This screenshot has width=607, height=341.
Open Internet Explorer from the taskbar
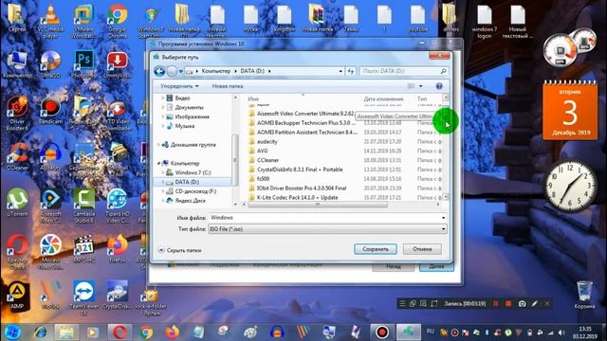(x=40, y=332)
